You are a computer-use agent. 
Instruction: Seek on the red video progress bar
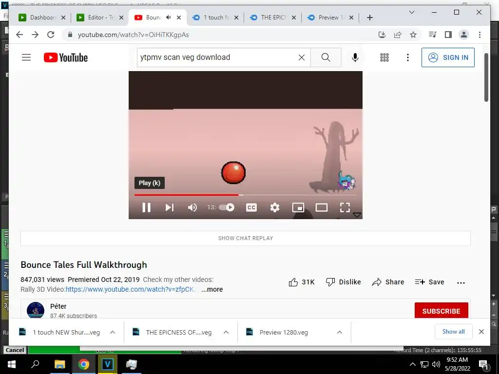tap(246, 195)
